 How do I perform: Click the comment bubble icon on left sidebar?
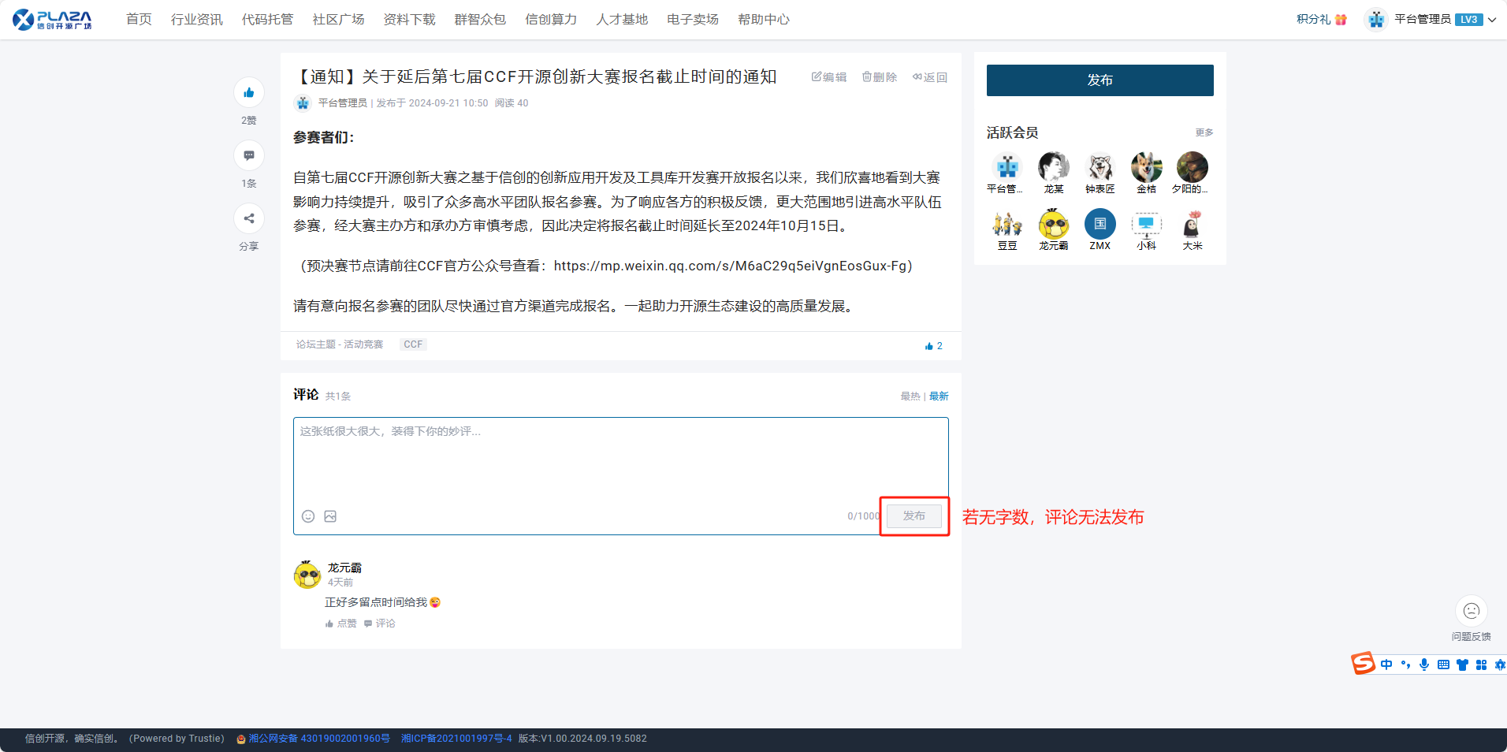pyautogui.click(x=249, y=156)
